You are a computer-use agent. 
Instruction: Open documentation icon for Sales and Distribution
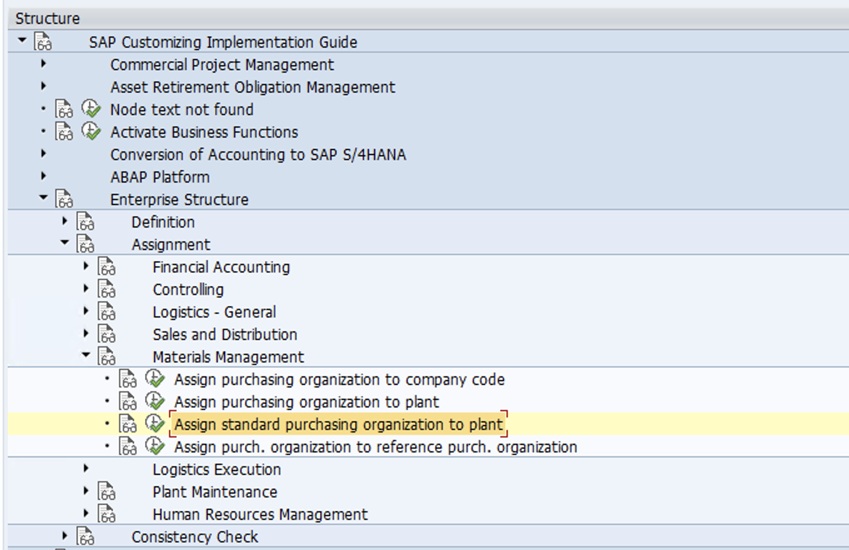[107, 334]
